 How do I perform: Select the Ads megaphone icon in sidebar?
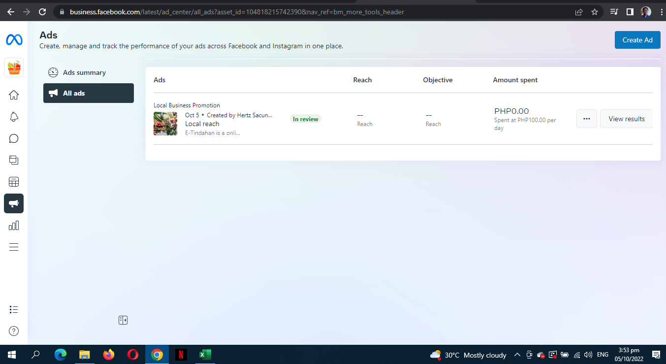(14, 203)
